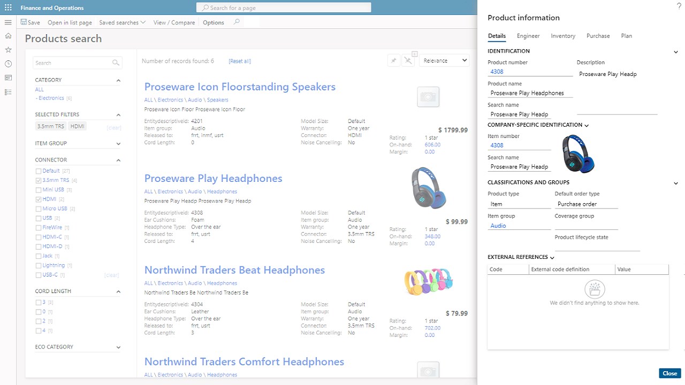Expand the ECO CATEGORY filter section
Screen dimensions: 685x385
tap(118, 348)
